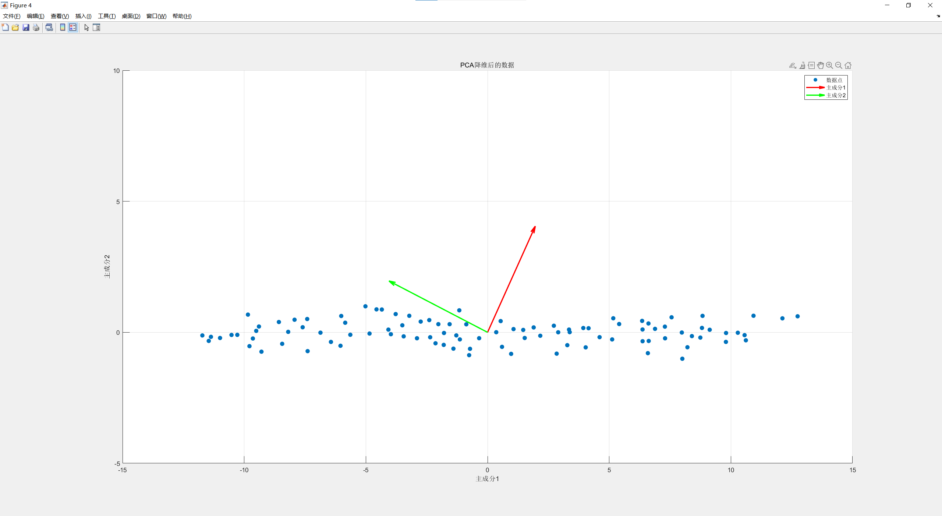This screenshot has width=942, height=516.
Task: Open the 工具(T) menu
Action: pos(107,16)
